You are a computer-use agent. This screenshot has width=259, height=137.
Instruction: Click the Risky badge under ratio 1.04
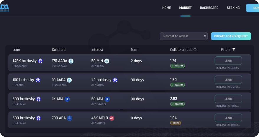click(176, 123)
